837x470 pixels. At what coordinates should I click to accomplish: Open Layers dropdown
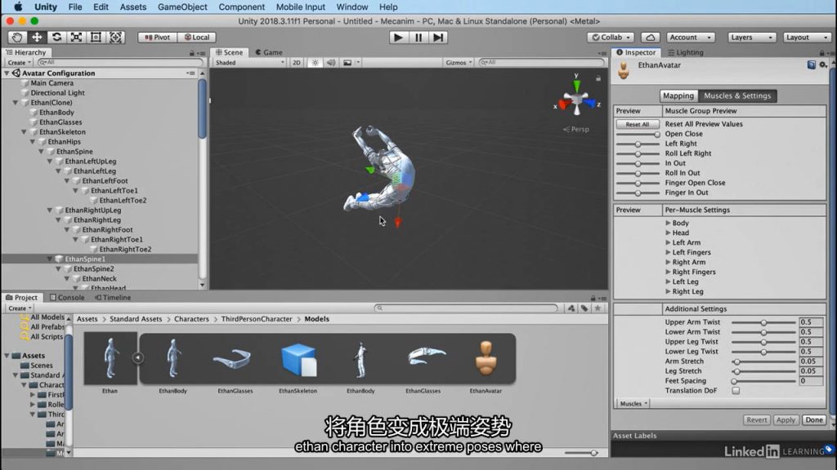tap(751, 38)
